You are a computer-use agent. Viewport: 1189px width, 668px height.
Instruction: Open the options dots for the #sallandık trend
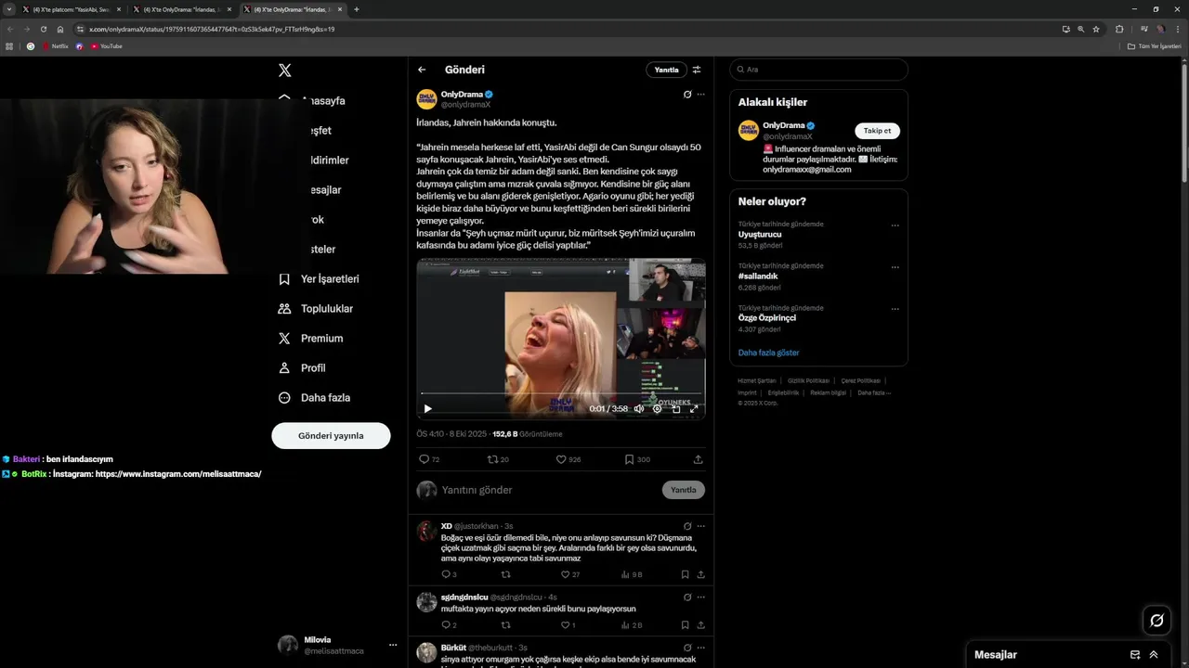895,267
